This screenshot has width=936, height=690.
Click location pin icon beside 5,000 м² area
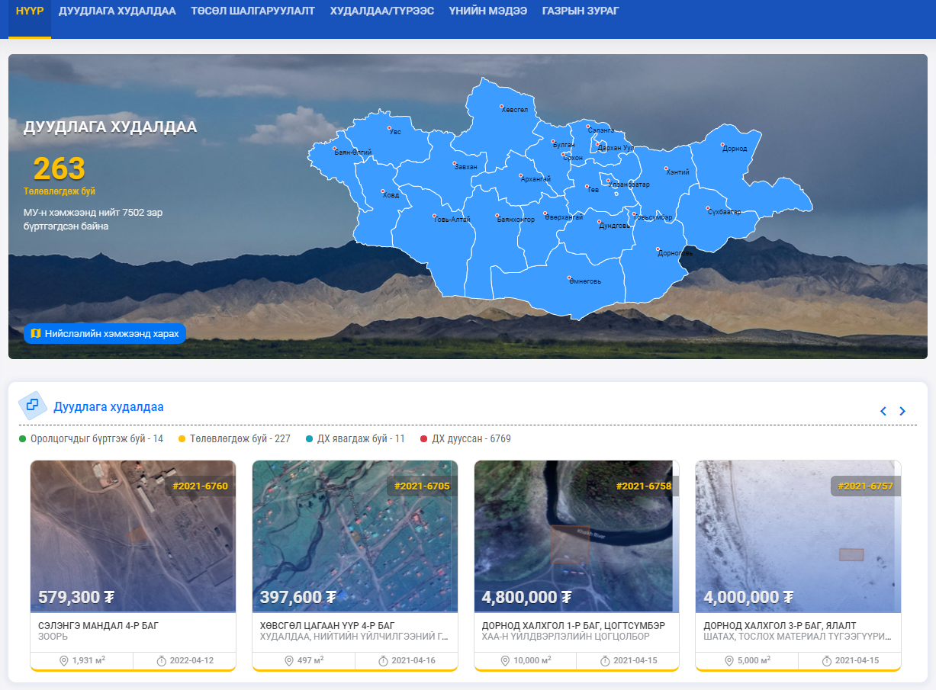729,660
